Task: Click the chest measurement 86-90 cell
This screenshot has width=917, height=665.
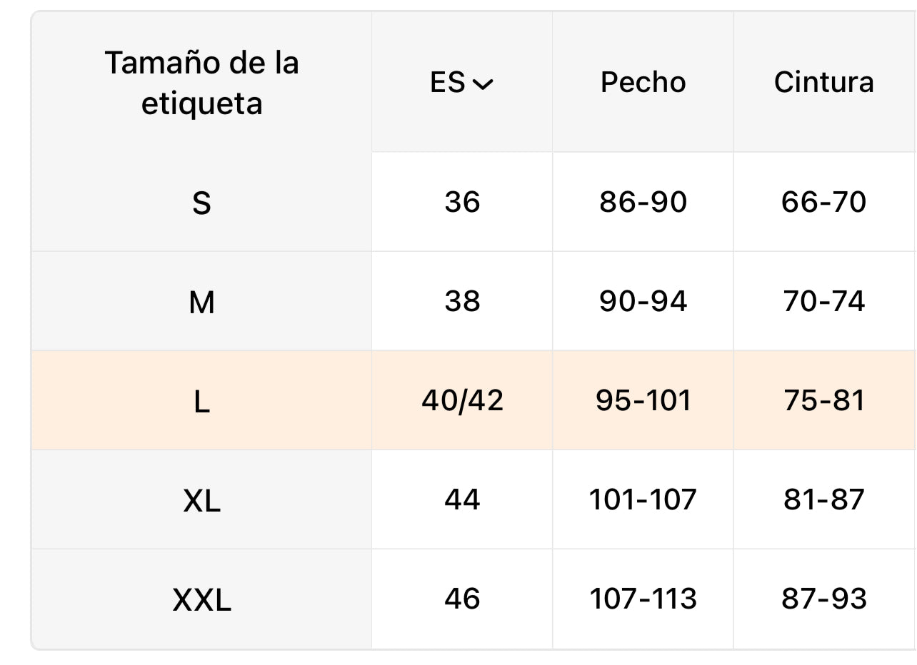Action: [643, 203]
